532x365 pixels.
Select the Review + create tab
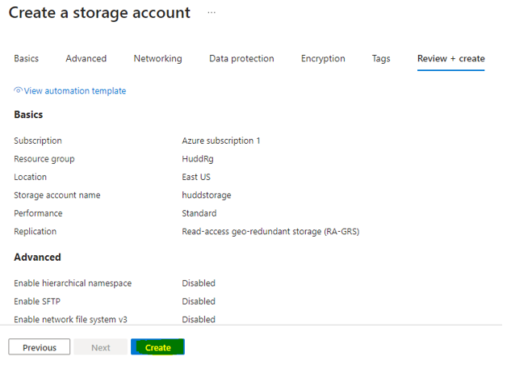click(450, 58)
